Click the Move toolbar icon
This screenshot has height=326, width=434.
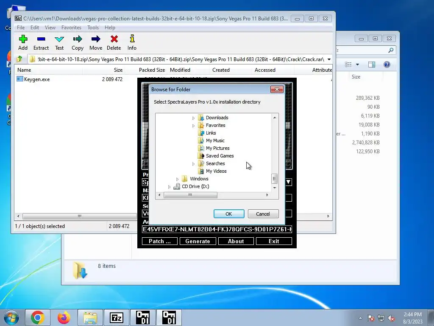(96, 43)
